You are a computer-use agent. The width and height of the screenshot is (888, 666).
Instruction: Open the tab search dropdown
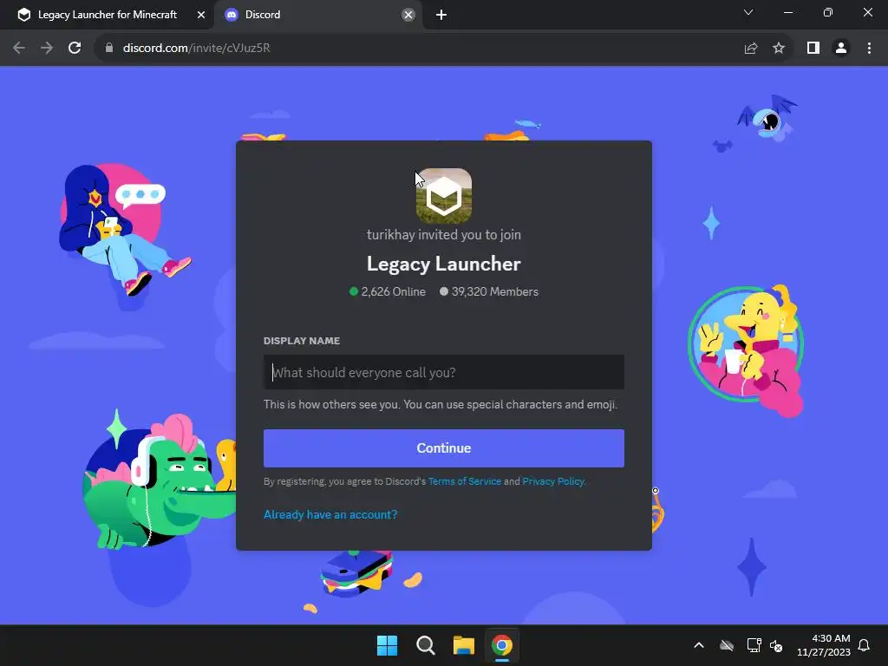coord(748,12)
